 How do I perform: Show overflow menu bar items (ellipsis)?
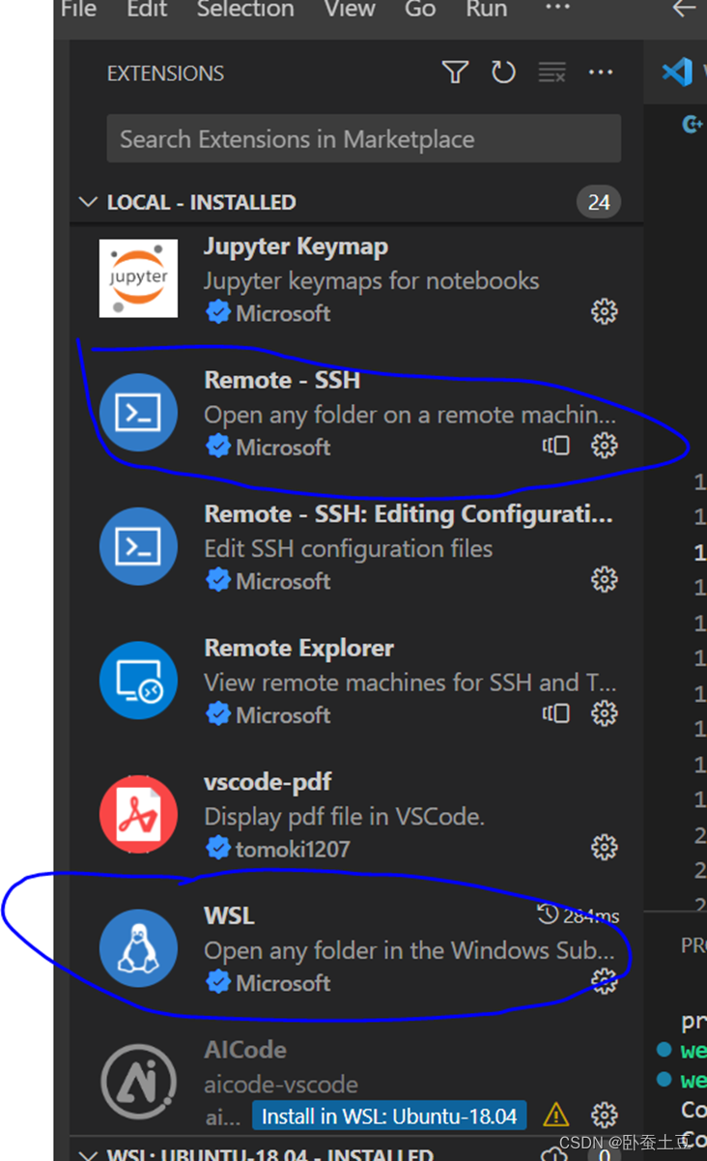557,8
